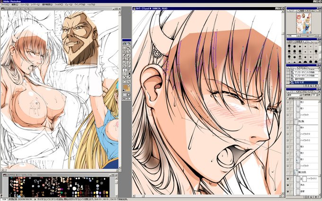Viewport: 322px width, 201px height.
Task: Select the Rectangular Marquee tool
Action: click(x=125, y=48)
